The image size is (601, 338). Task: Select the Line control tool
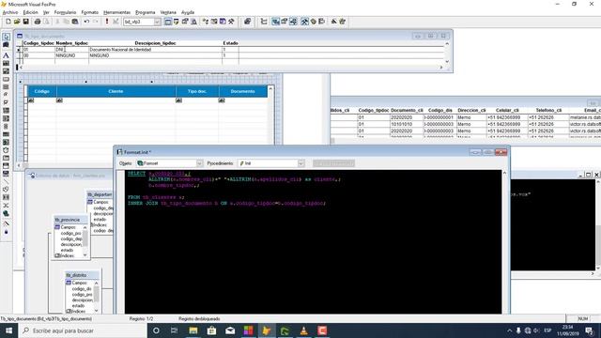pos(7,181)
